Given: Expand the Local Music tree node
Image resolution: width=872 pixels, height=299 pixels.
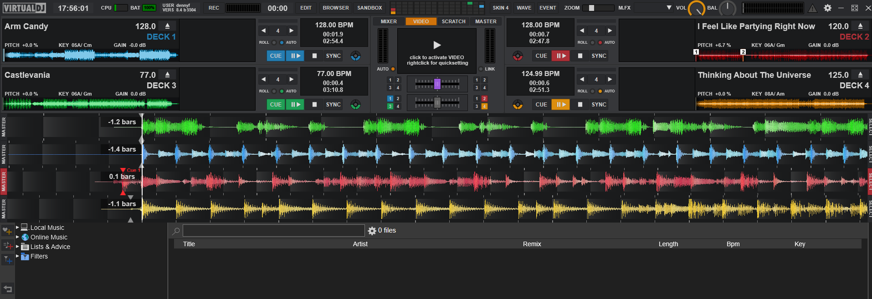Looking at the screenshot, I should (x=17, y=227).
